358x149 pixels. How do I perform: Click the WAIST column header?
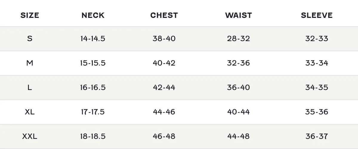238,15
